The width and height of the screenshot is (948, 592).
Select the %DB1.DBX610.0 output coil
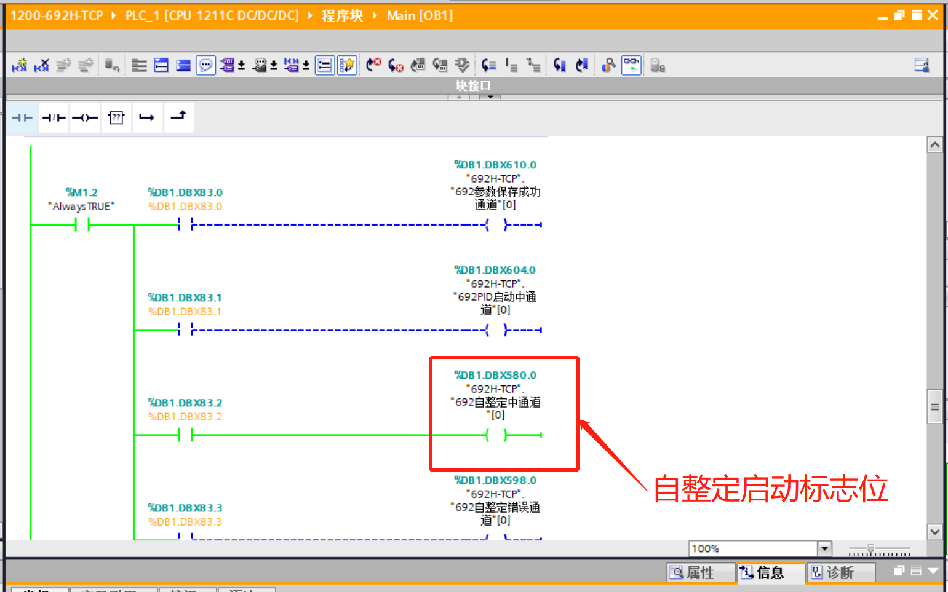tap(496, 225)
